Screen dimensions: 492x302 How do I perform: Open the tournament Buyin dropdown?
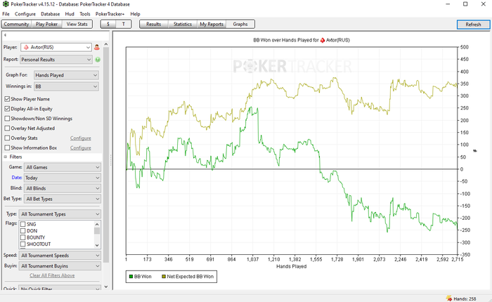[x=60, y=266]
